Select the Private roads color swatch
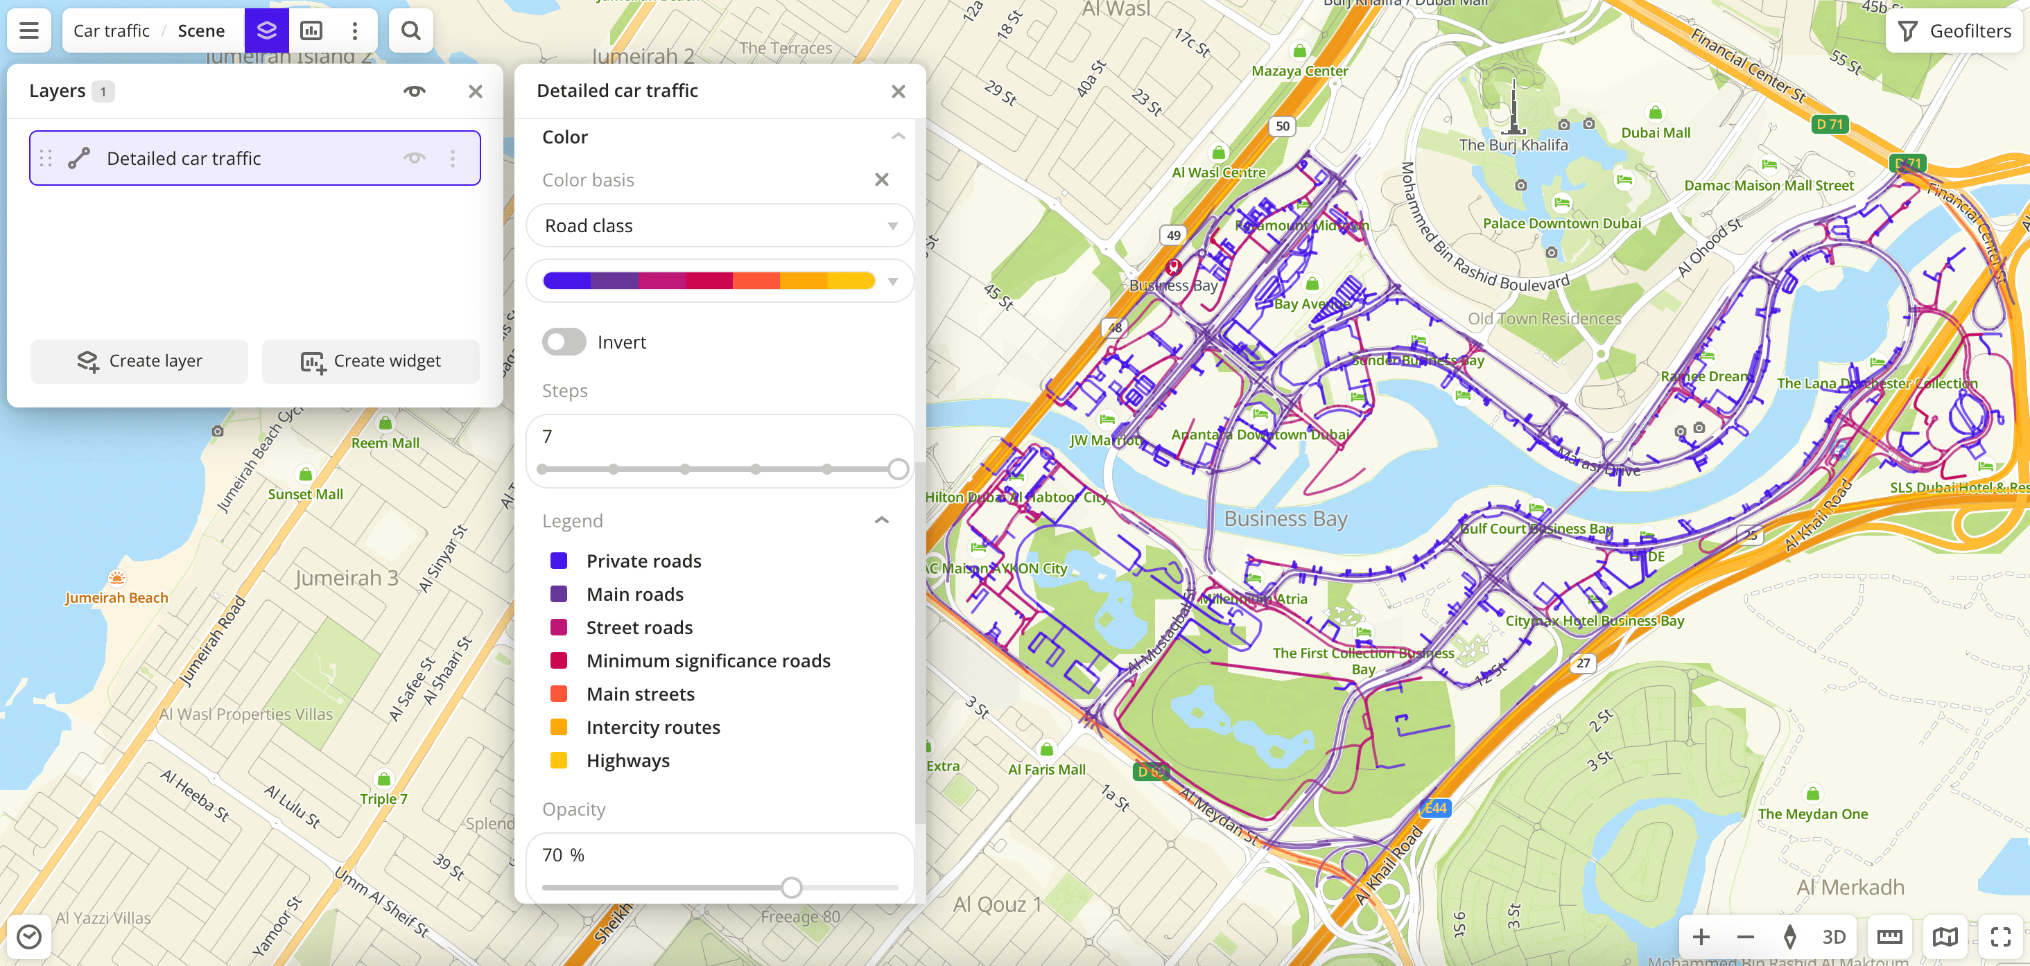This screenshot has height=966, width=2030. coord(559,560)
